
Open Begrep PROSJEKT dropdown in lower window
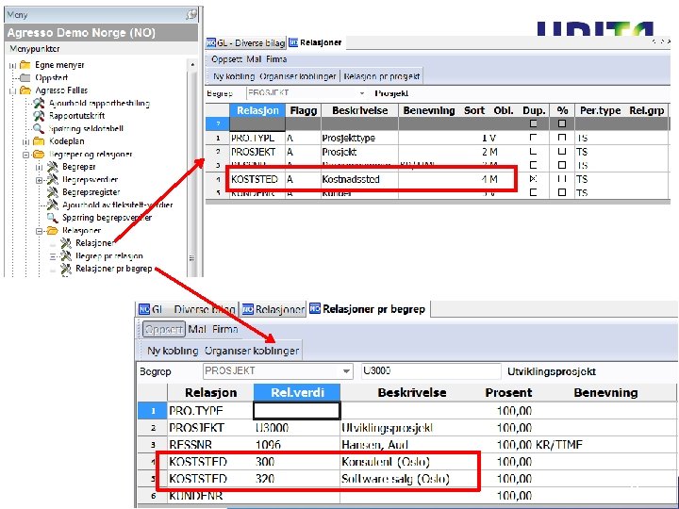(x=346, y=371)
